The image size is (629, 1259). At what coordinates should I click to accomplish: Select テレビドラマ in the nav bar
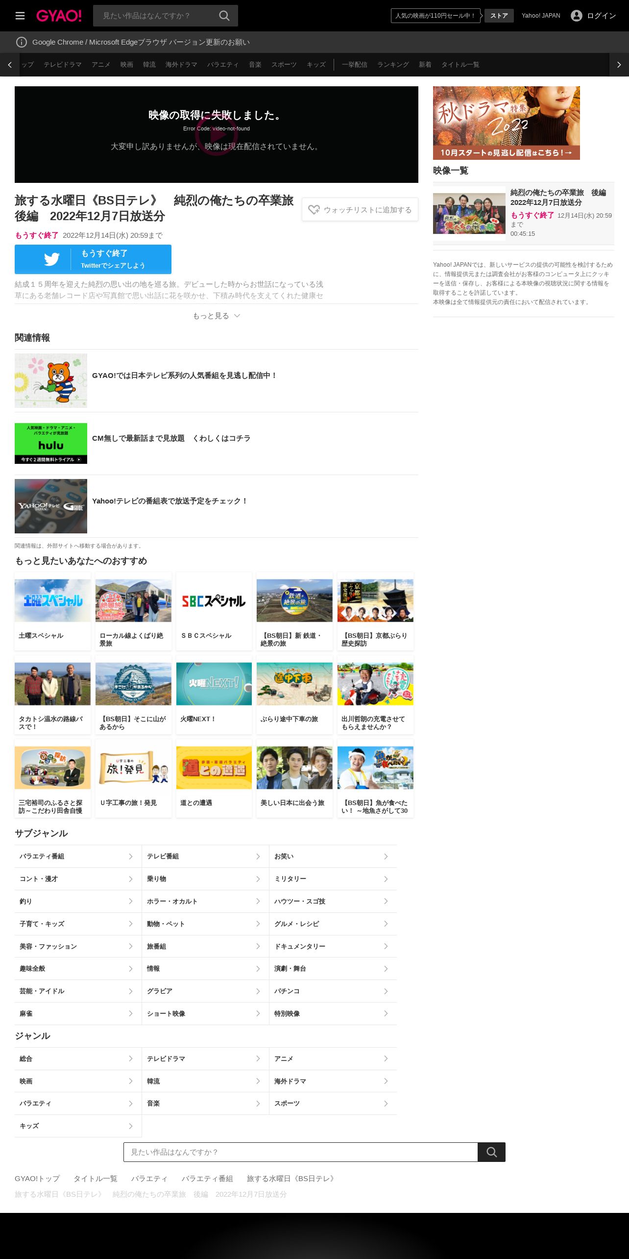[63, 65]
